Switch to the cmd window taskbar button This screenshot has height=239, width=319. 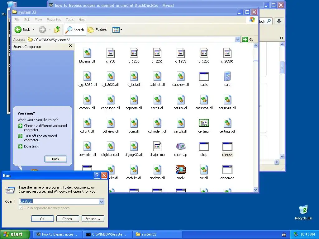(107, 234)
